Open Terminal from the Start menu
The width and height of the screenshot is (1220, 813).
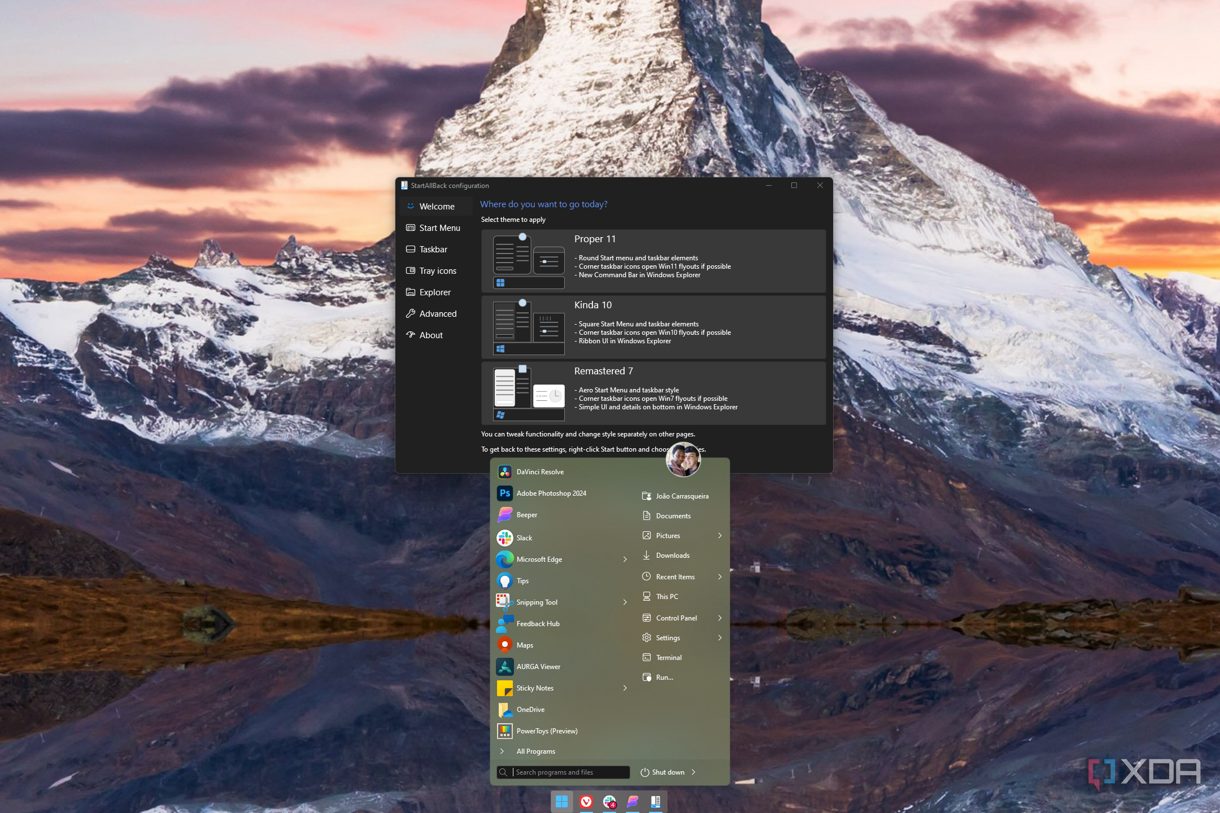669,657
